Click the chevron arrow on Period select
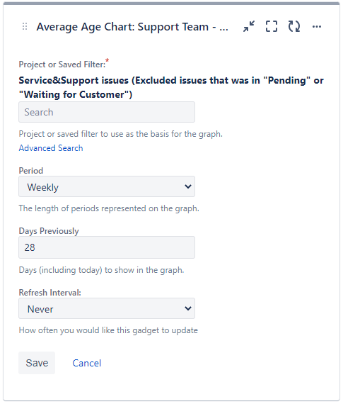343x404 pixels. pos(188,186)
